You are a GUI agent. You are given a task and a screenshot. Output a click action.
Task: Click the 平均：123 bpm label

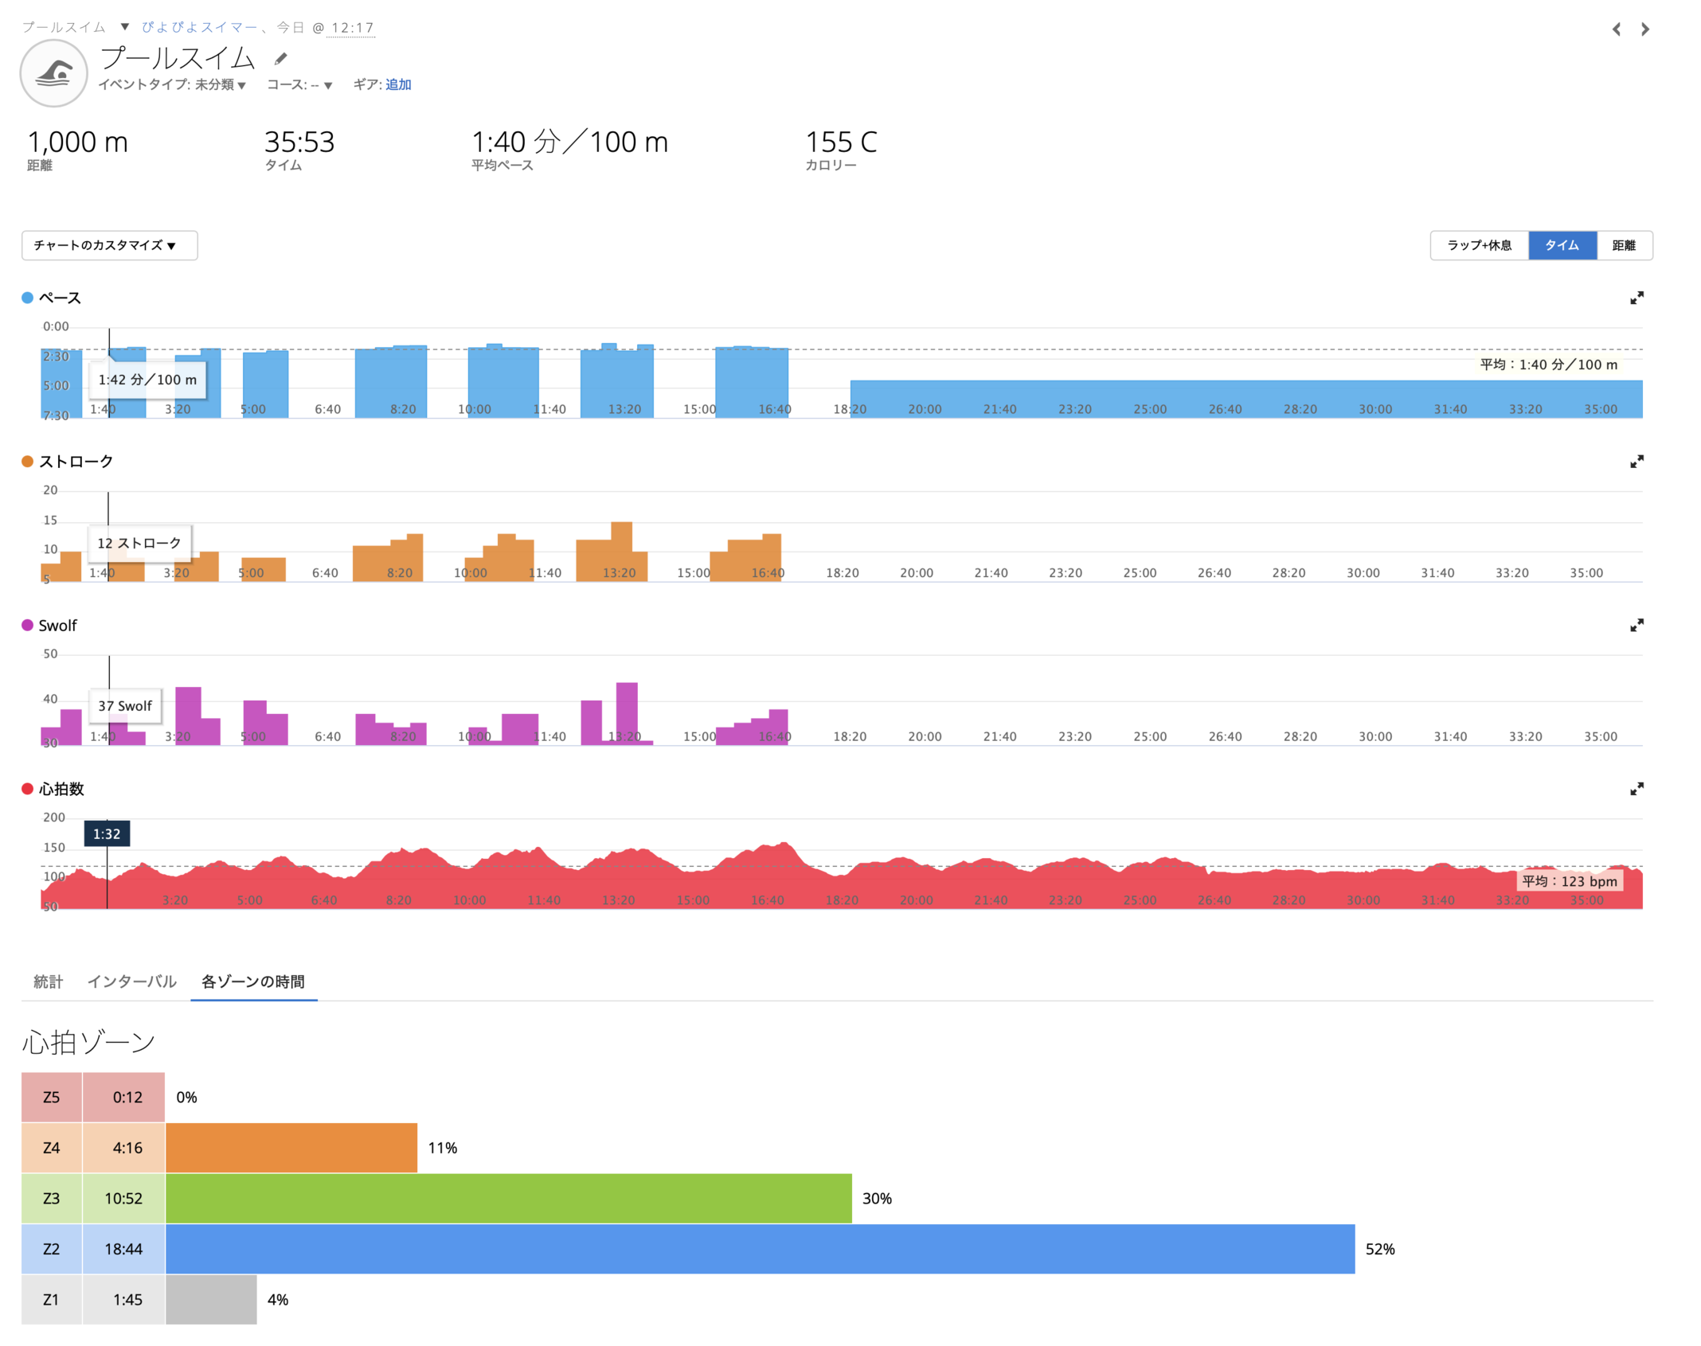1570,881
